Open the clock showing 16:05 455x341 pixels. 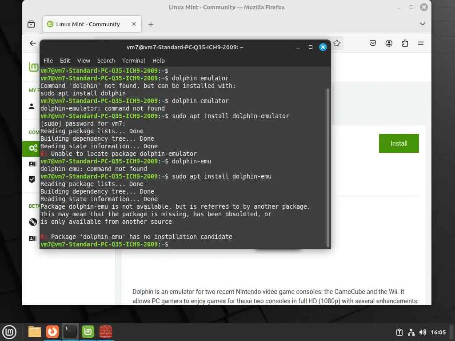click(x=438, y=332)
